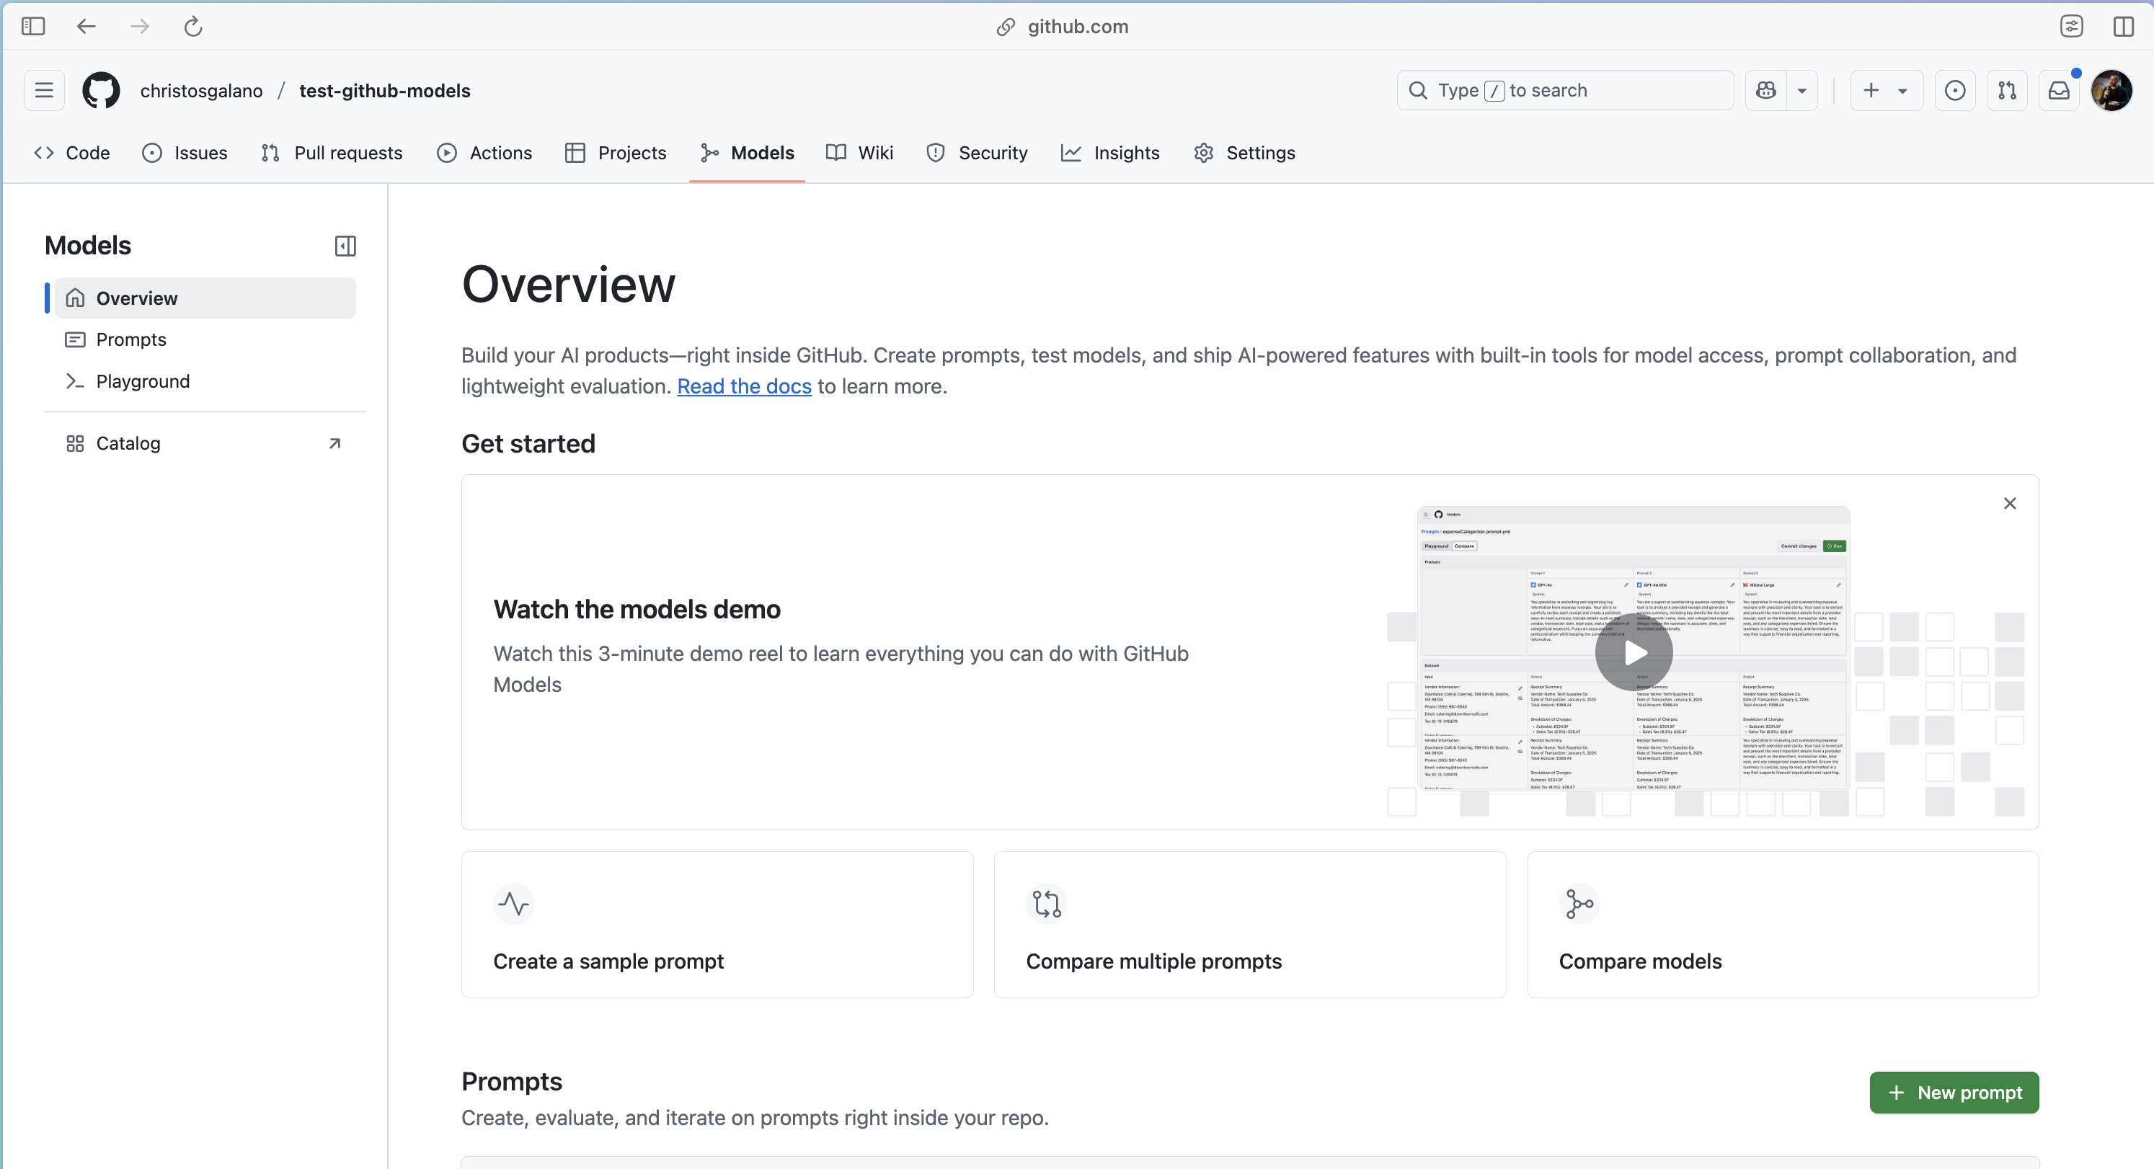Screen dimensions: 2154x1169
Task: Click the pulse icon on sample prompt card
Action: [x=513, y=904]
